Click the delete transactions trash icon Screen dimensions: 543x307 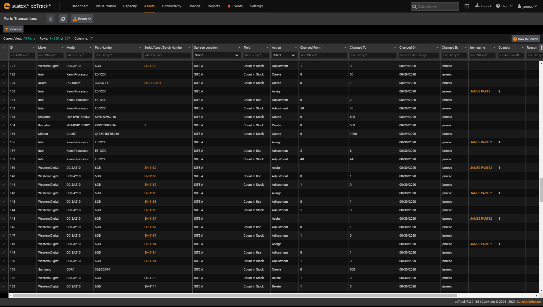(x=51, y=19)
